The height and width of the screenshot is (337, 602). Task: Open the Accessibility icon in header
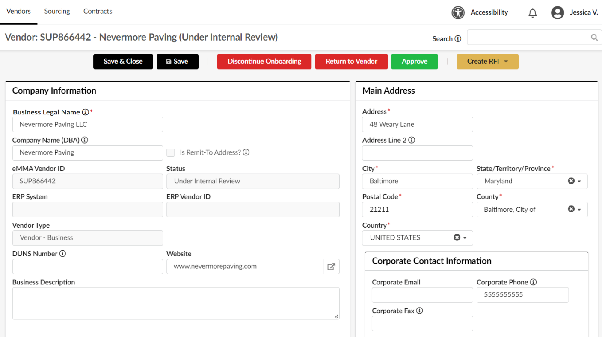coord(458,12)
